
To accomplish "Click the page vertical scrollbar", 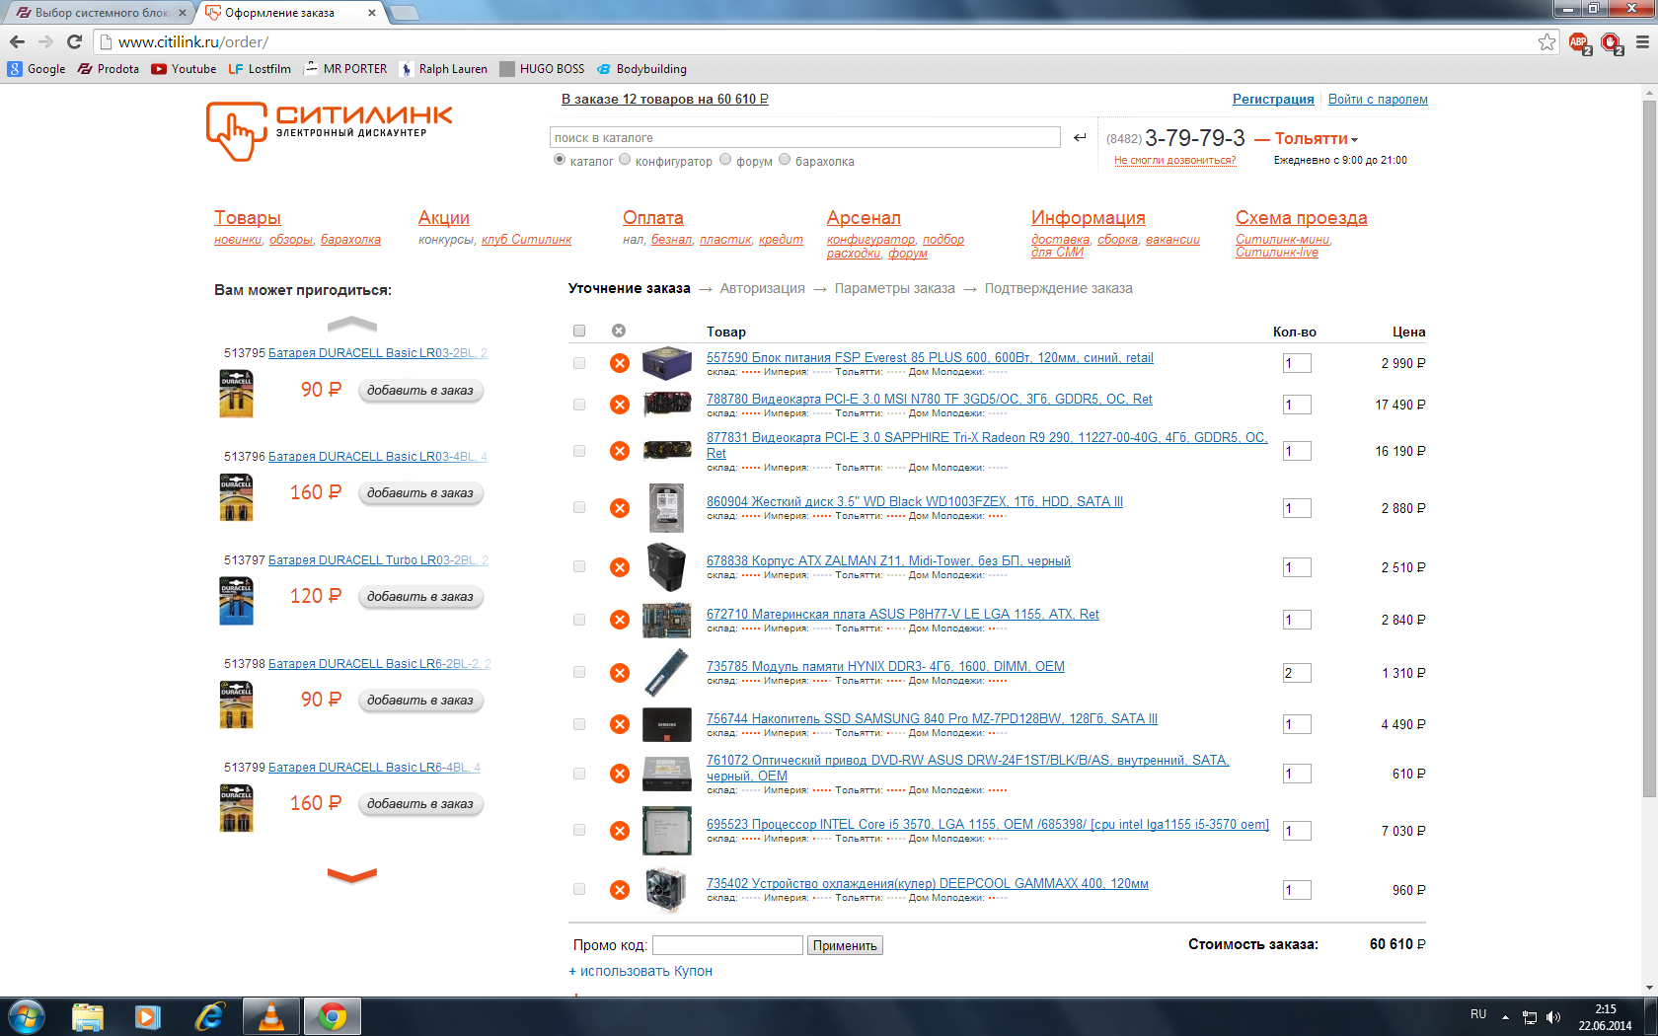I will 1649,448.
